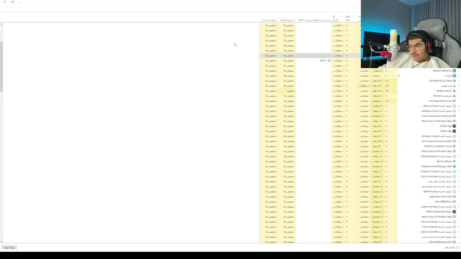This screenshot has width=461, height=259.
Task: Click the SteelSeriesSonar process icon
Action: click(x=454, y=91)
